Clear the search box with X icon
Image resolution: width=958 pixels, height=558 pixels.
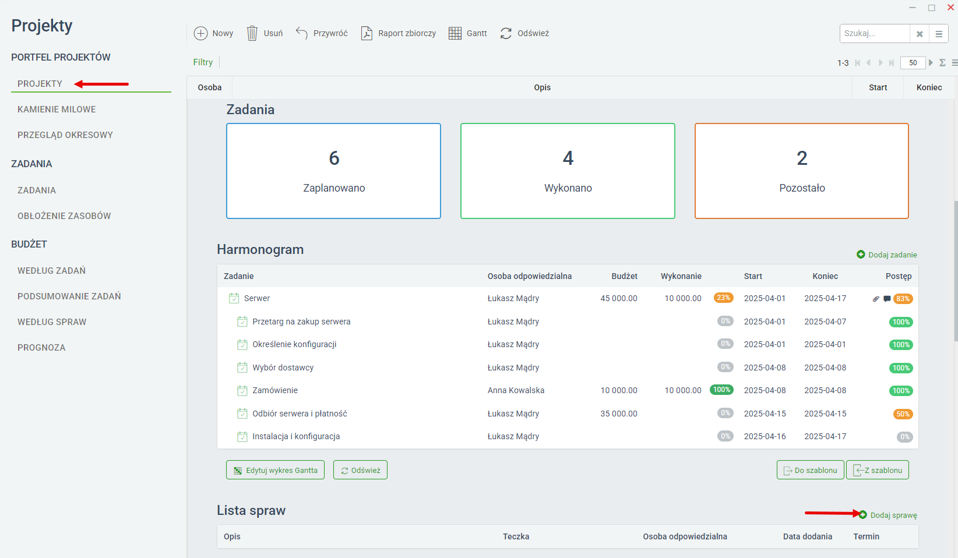(x=920, y=34)
